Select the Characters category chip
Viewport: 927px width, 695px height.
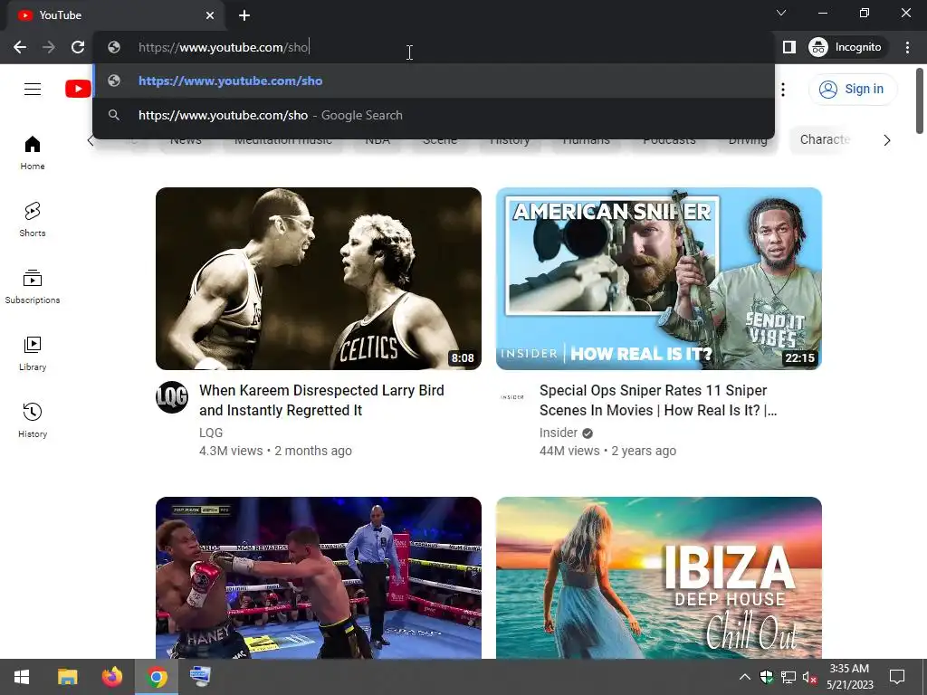(x=824, y=140)
